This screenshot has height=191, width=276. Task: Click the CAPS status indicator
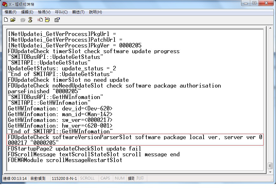pos(105,178)
